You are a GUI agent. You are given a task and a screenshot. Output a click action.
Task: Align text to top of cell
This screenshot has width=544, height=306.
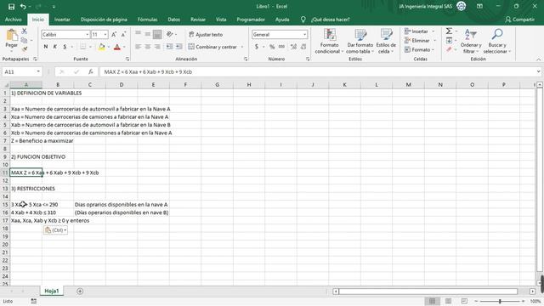pyautogui.click(x=138, y=34)
